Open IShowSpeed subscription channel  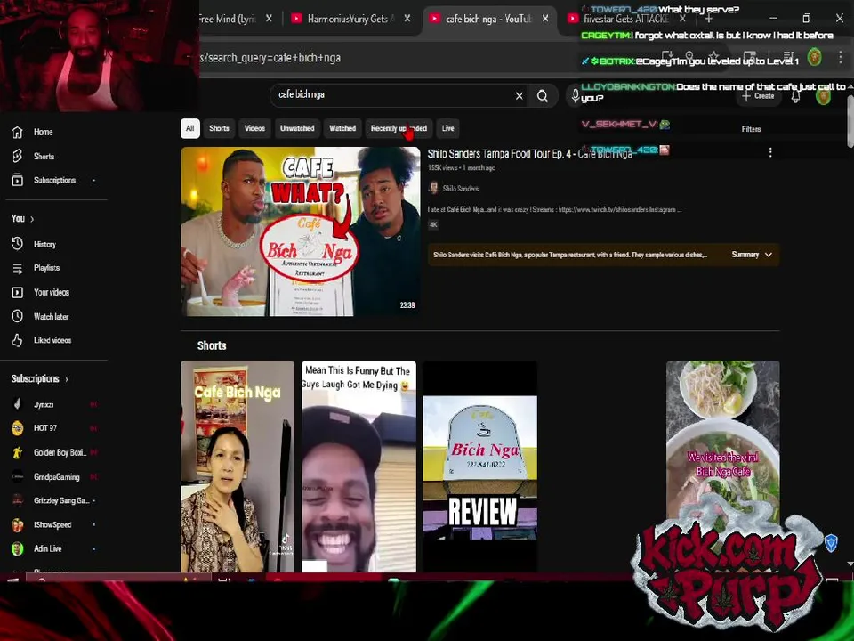point(54,525)
